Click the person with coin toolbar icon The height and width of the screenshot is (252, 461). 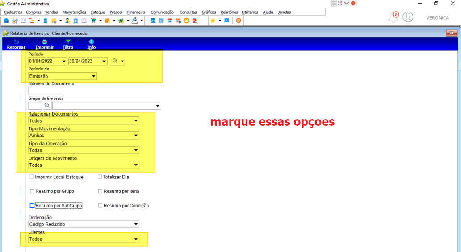pos(67,21)
